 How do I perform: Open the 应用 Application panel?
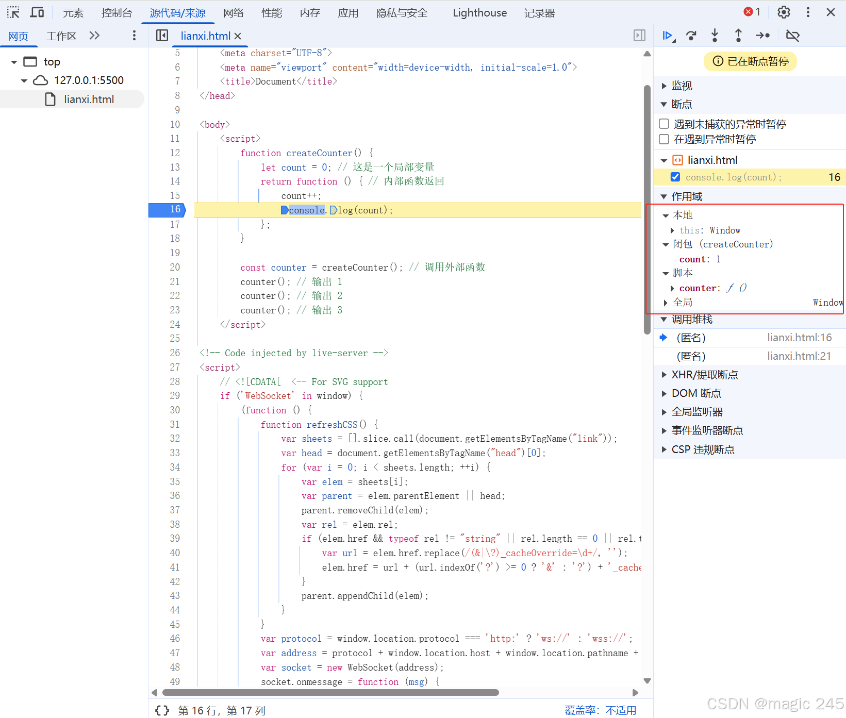pos(348,13)
